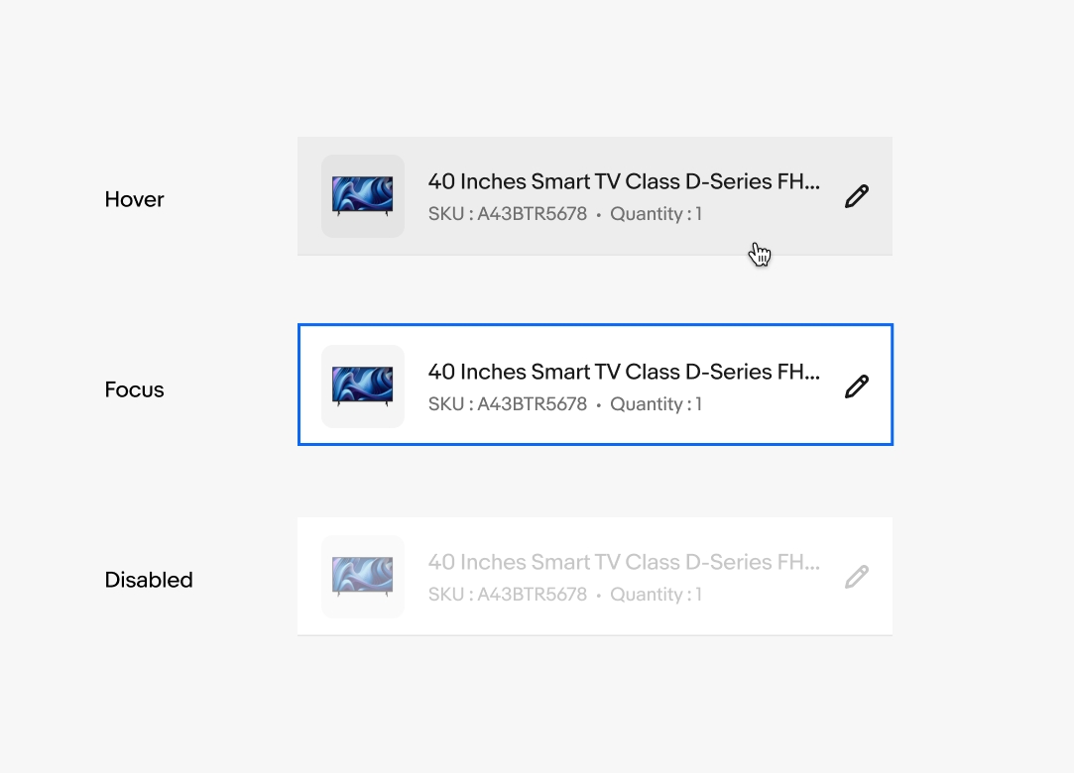Click the "Focus" state label

click(135, 389)
